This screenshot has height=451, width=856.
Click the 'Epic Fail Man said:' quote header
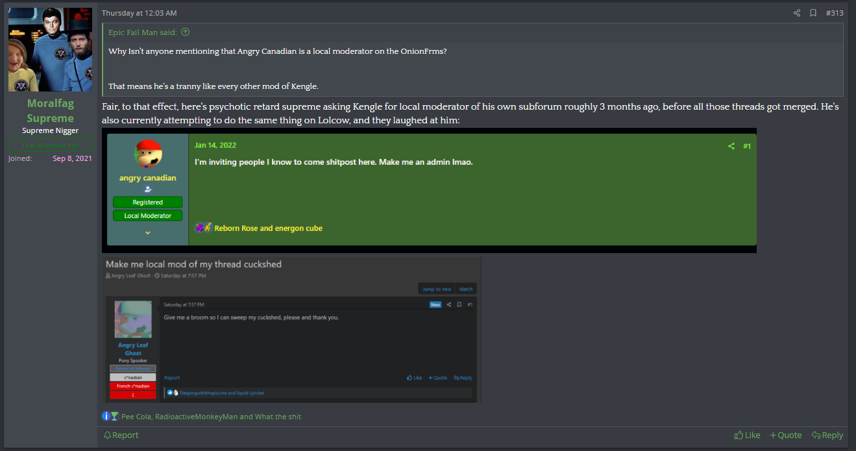pos(143,32)
